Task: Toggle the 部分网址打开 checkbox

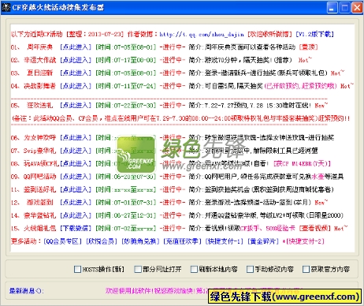Action: [138, 269]
